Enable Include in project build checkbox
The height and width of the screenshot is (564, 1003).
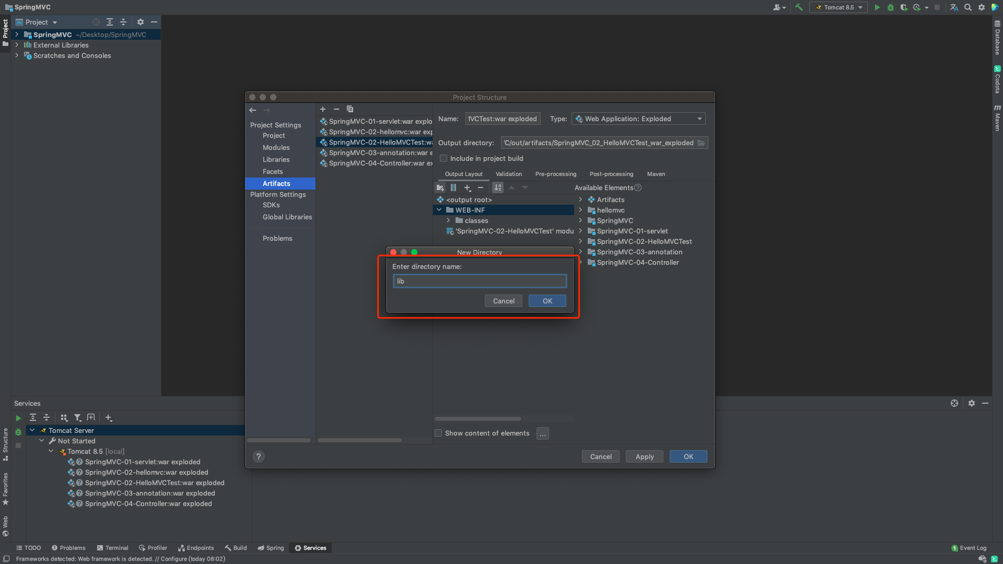pyautogui.click(x=444, y=158)
